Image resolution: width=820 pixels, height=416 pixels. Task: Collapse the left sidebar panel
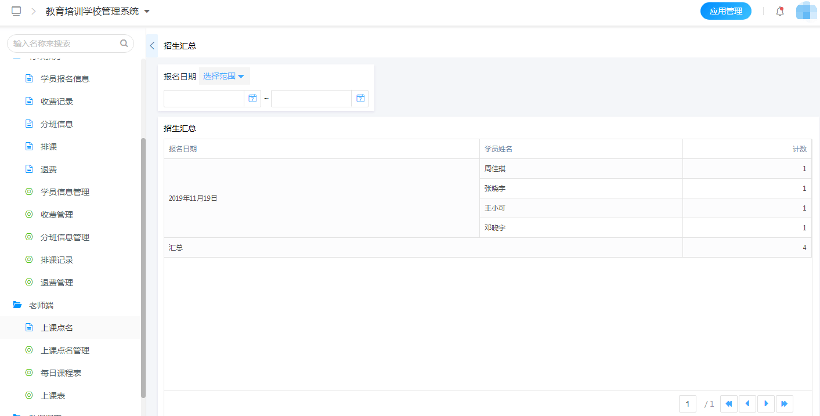point(152,46)
